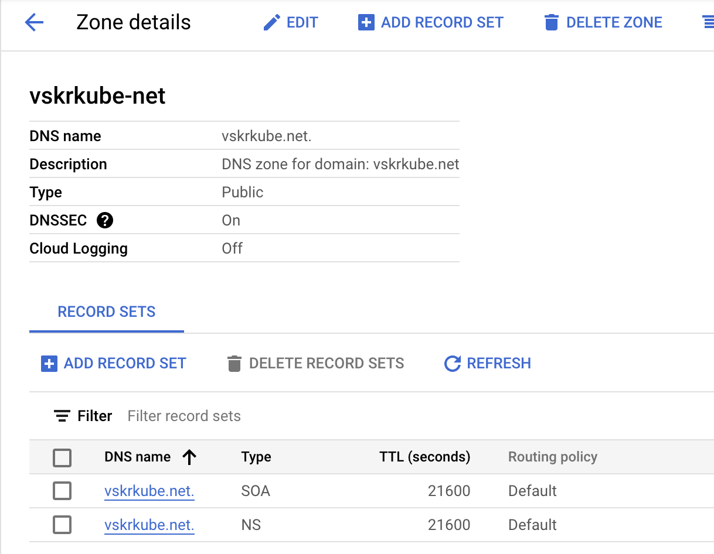Click the back arrow icon

point(34,23)
